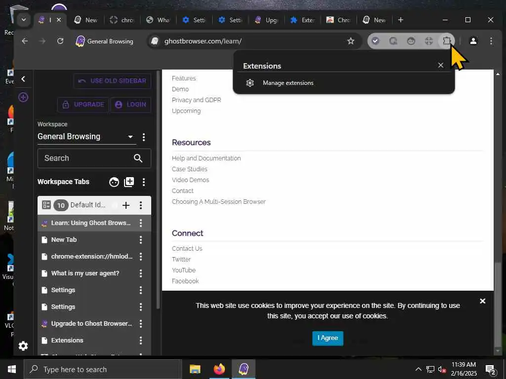Image resolution: width=506 pixels, height=379 pixels.
Task: Dismiss the cookie banner with X
Action: [482, 301]
